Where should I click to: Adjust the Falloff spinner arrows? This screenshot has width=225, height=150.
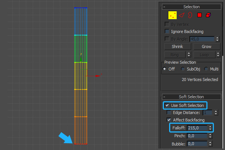coord(210,128)
